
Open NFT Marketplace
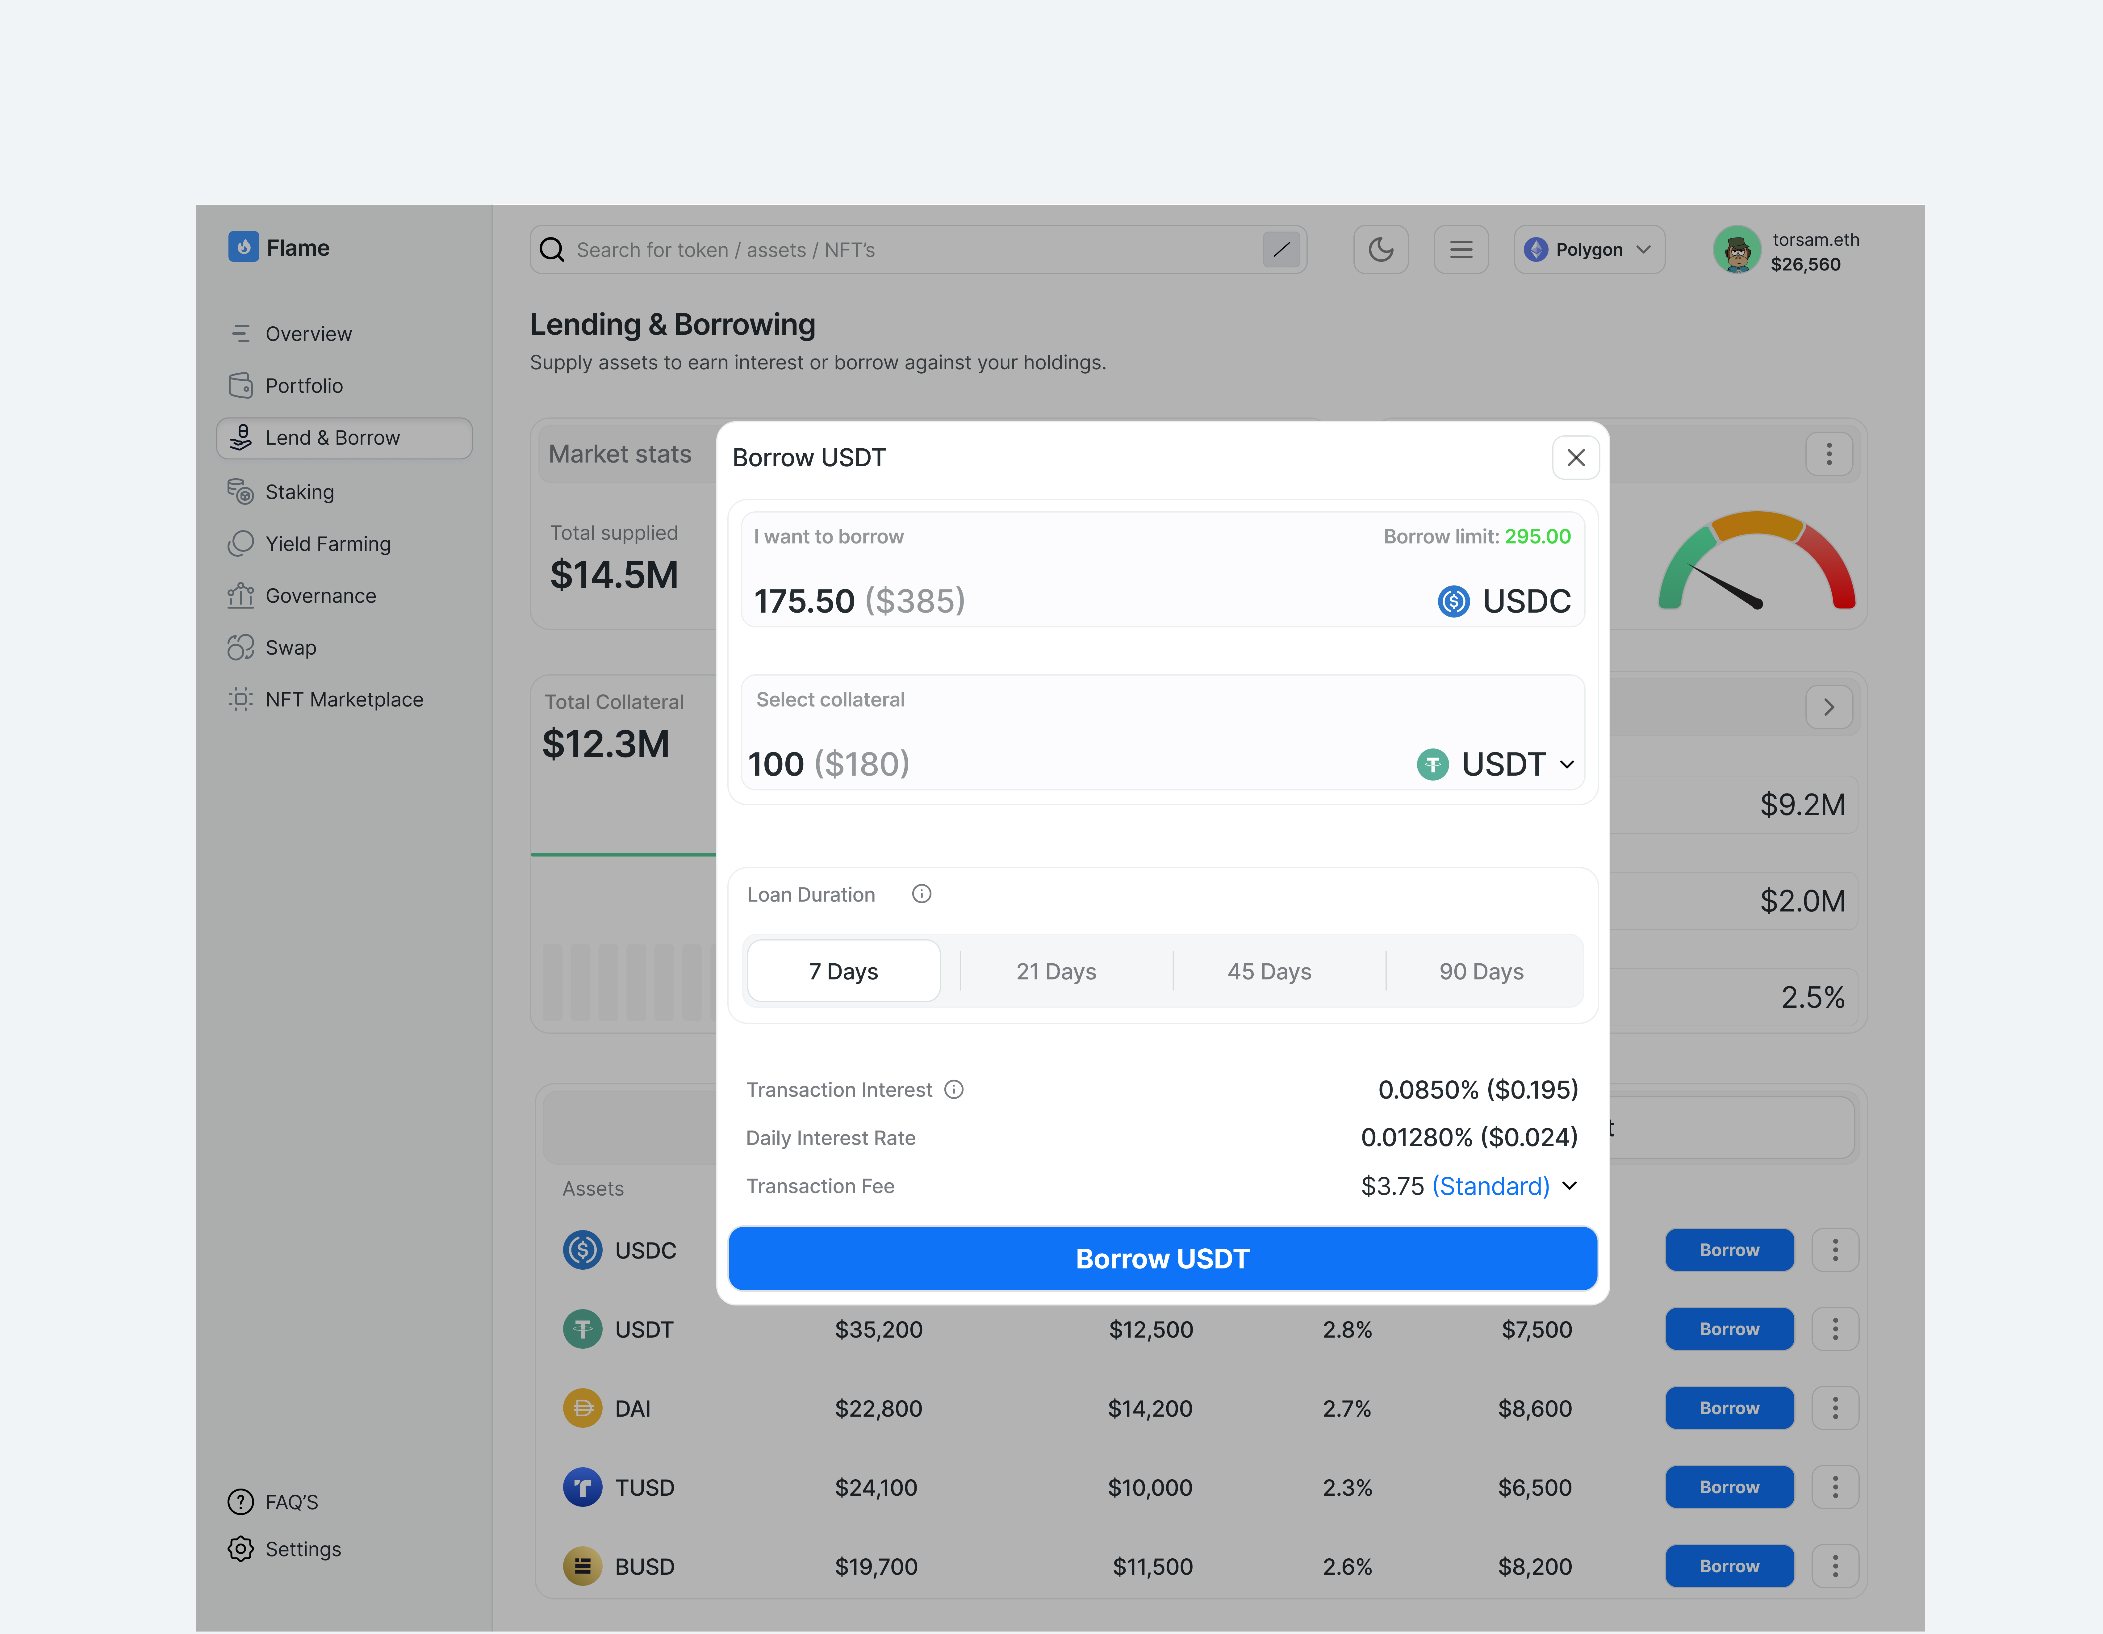(345, 700)
